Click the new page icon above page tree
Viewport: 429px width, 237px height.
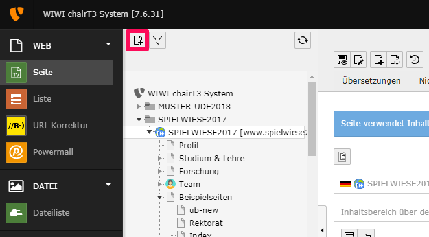tap(137, 40)
